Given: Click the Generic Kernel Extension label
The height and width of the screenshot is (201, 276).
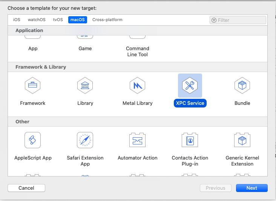Looking at the screenshot, I should [242, 161].
